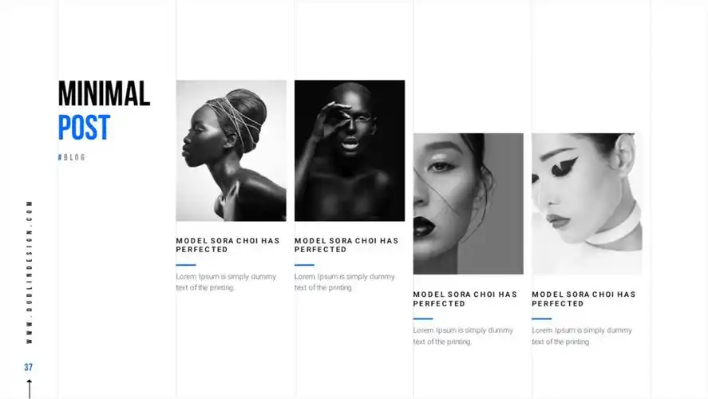The image size is (708, 399).
Task: Click the blue POST heading
Action: [x=84, y=128]
